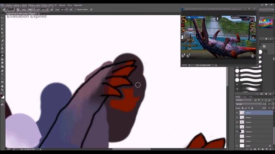Open status bar info arrow in main document
The height and width of the screenshot is (154, 275).
coord(40,149)
